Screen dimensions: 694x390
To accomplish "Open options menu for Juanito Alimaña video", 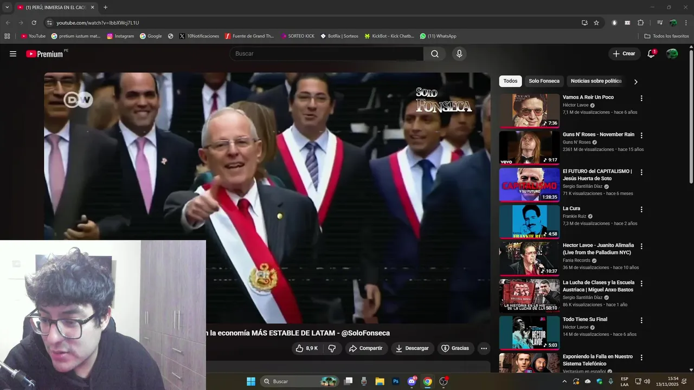I will tap(641, 246).
